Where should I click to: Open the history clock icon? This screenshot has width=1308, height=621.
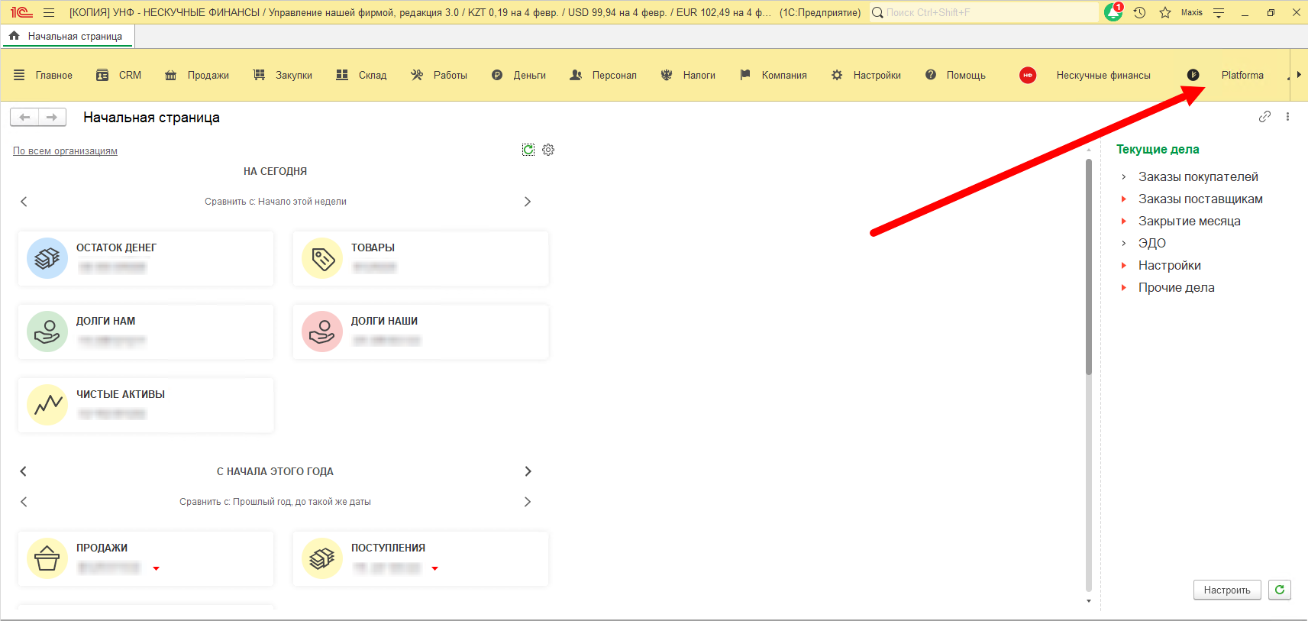point(1139,13)
